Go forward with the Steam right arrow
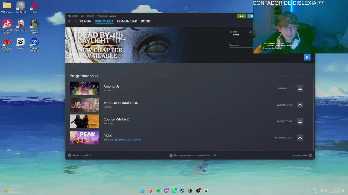The width and height of the screenshot is (348, 195). (75, 21)
